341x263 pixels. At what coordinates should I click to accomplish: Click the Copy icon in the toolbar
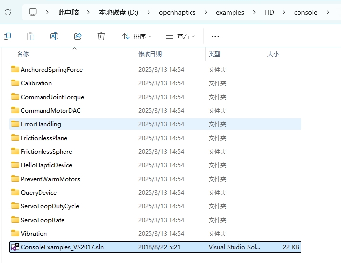point(7,36)
